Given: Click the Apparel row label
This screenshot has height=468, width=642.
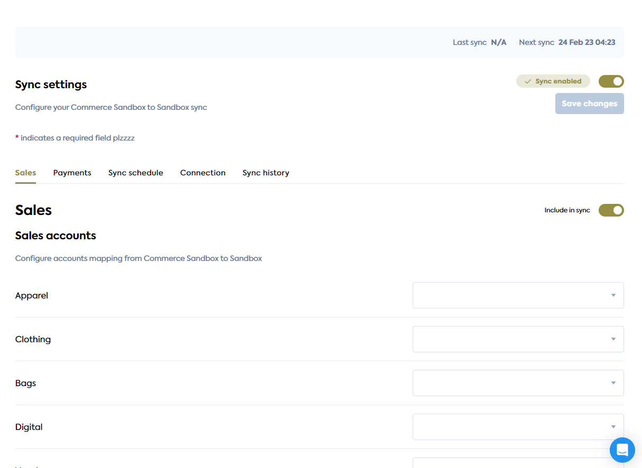Looking at the screenshot, I should (x=32, y=295).
